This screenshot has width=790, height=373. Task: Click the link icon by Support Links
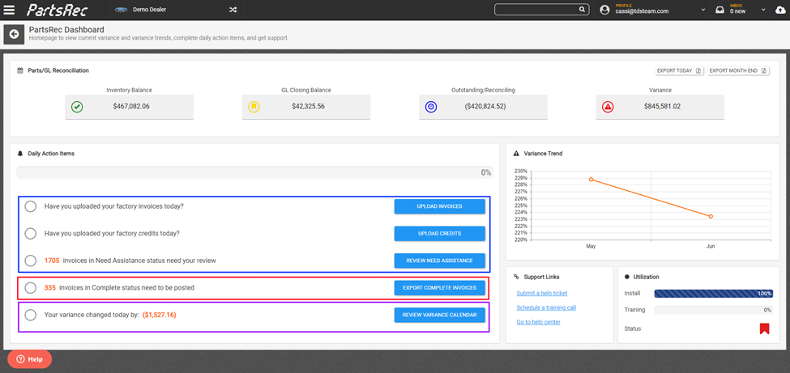(516, 277)
